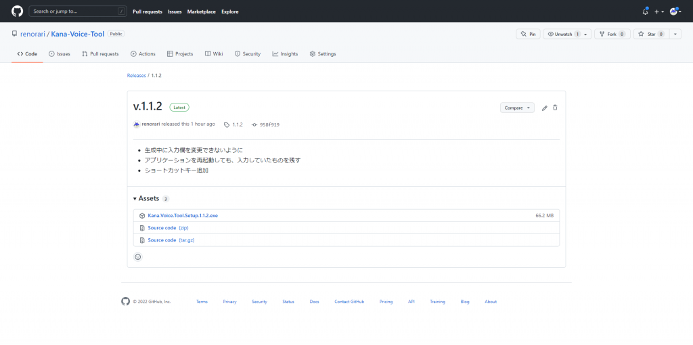Image resolution: width=693 pixels, height=345 pixels.
Task: Open the Blog footer link
Action: tap(465, 302)
